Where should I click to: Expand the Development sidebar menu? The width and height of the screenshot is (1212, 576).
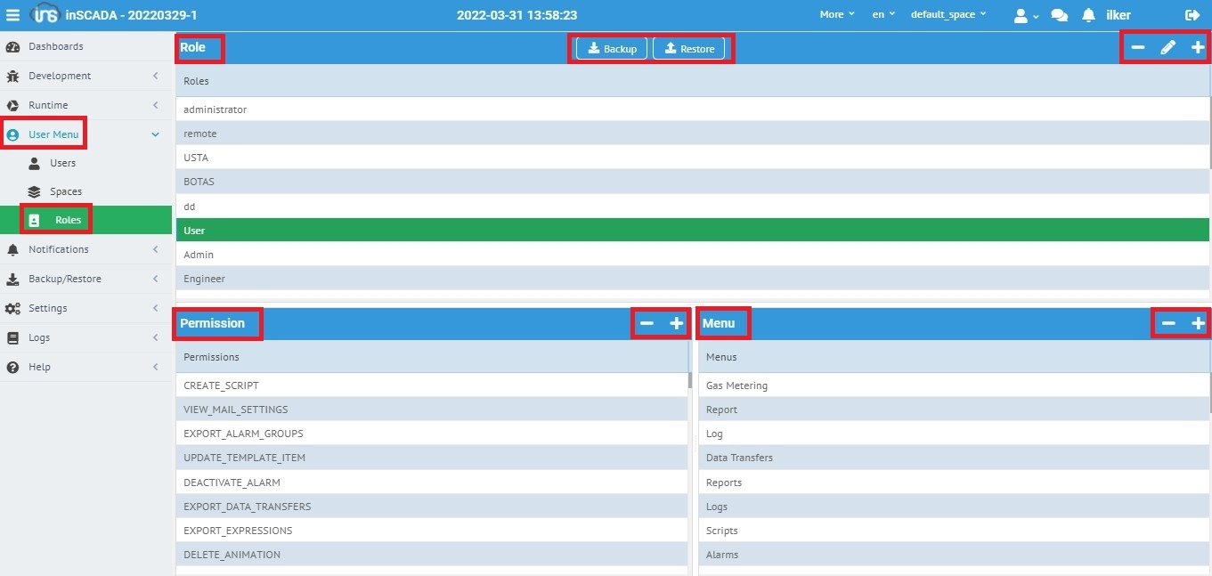tap(85, 76)
